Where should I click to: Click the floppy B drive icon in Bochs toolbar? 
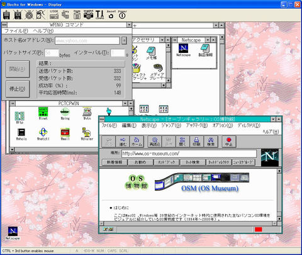tap(18, 15)
